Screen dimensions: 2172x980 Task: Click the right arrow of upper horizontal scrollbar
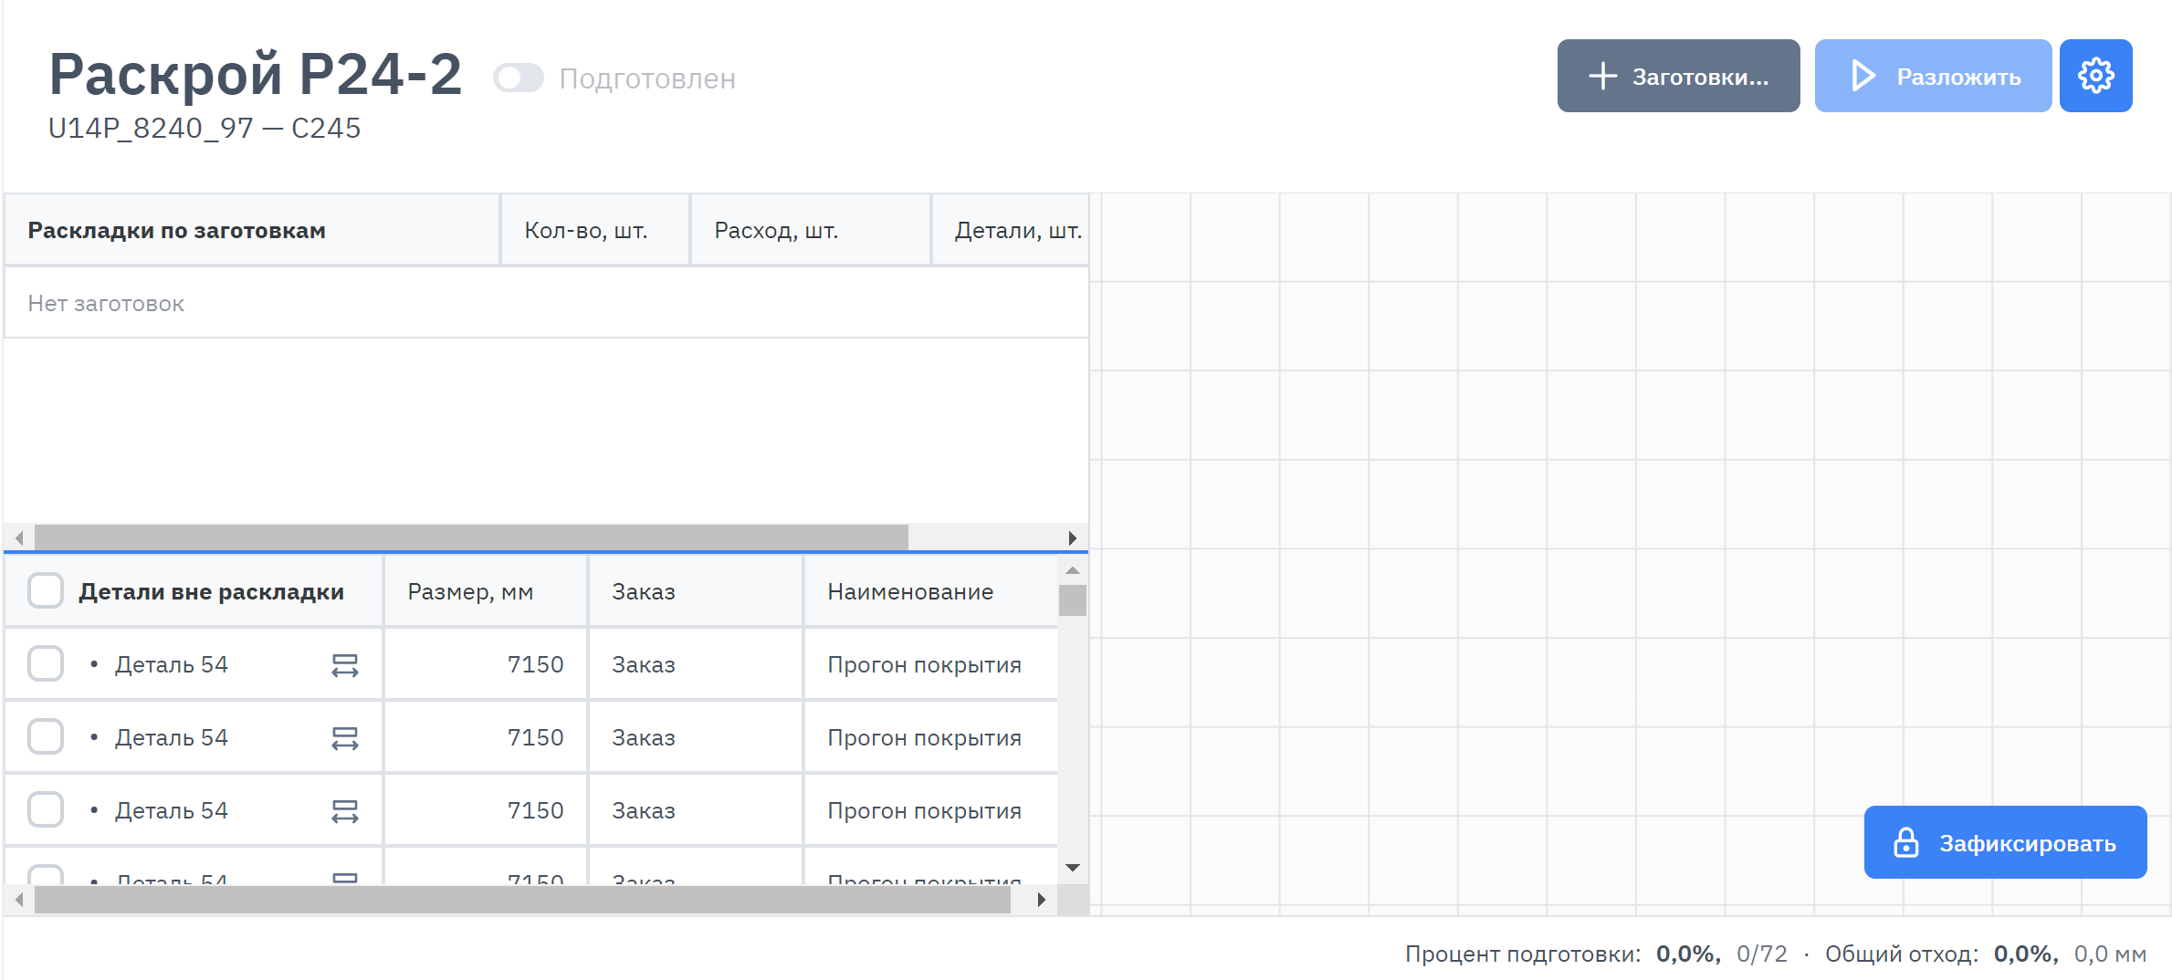pos(1073,537)
